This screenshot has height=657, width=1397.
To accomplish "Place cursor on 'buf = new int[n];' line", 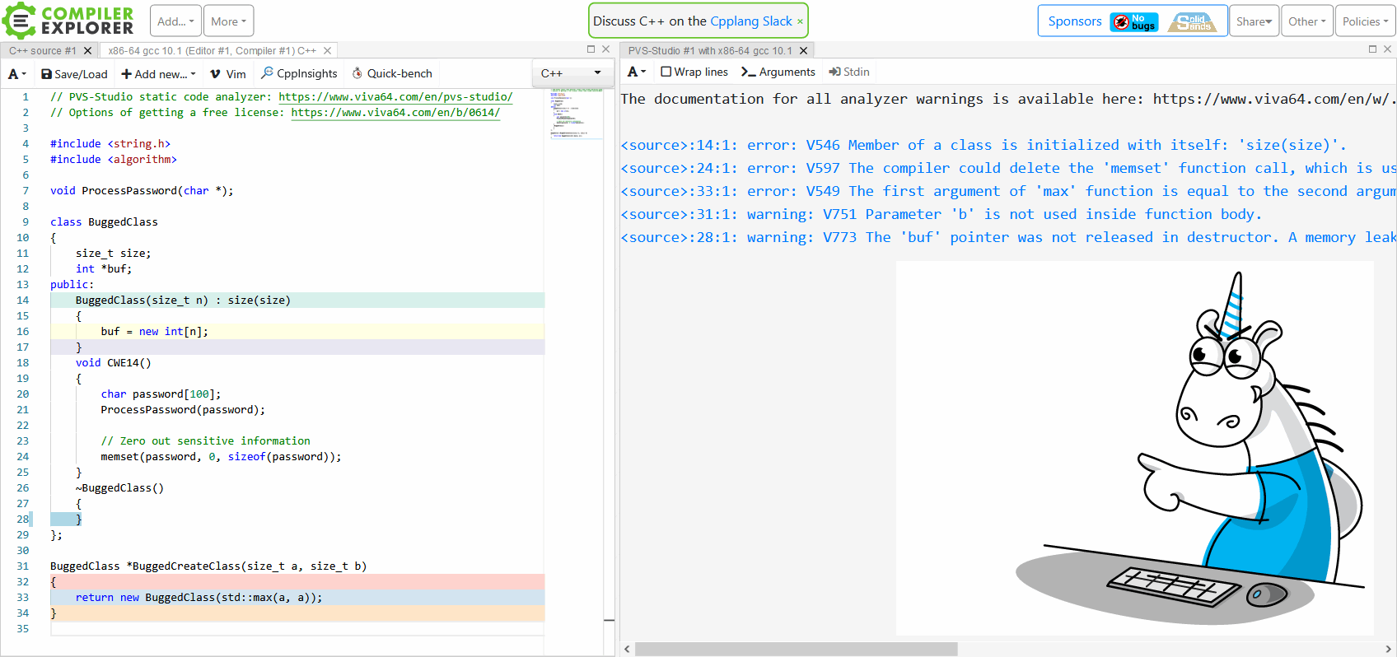I will (155, 332).
